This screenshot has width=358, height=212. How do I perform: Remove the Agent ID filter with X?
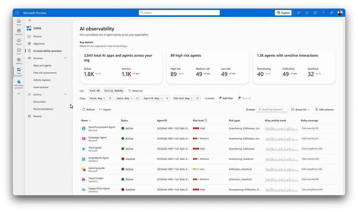click(x=167, y=98)
